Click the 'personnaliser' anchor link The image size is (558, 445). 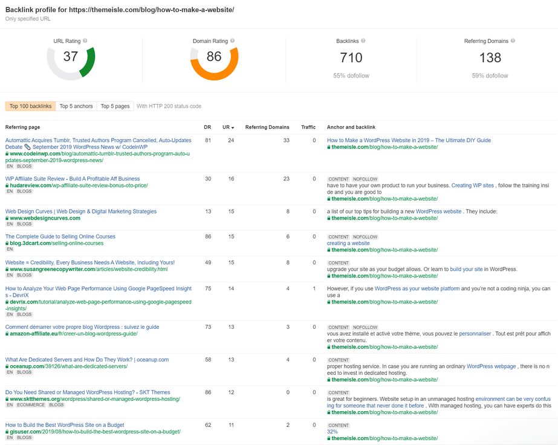click(x=475, y=334)
